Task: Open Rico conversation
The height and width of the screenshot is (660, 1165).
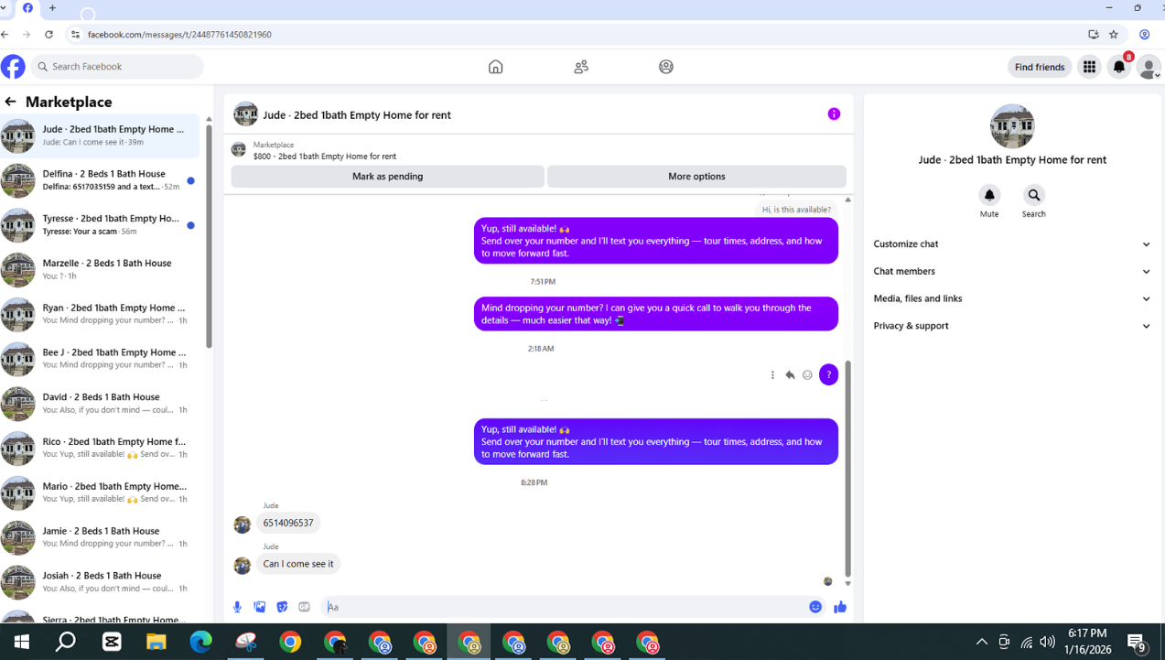Action: coord(100,448)
